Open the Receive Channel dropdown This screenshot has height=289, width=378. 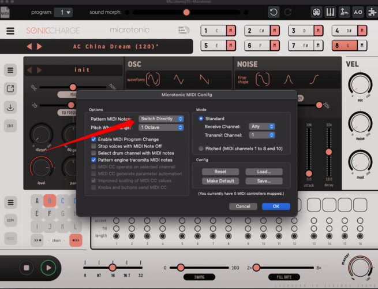click(262, 126)
